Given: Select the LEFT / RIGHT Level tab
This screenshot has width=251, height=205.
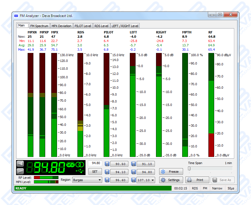Looking at the screenshot, I should click(125, 26).
